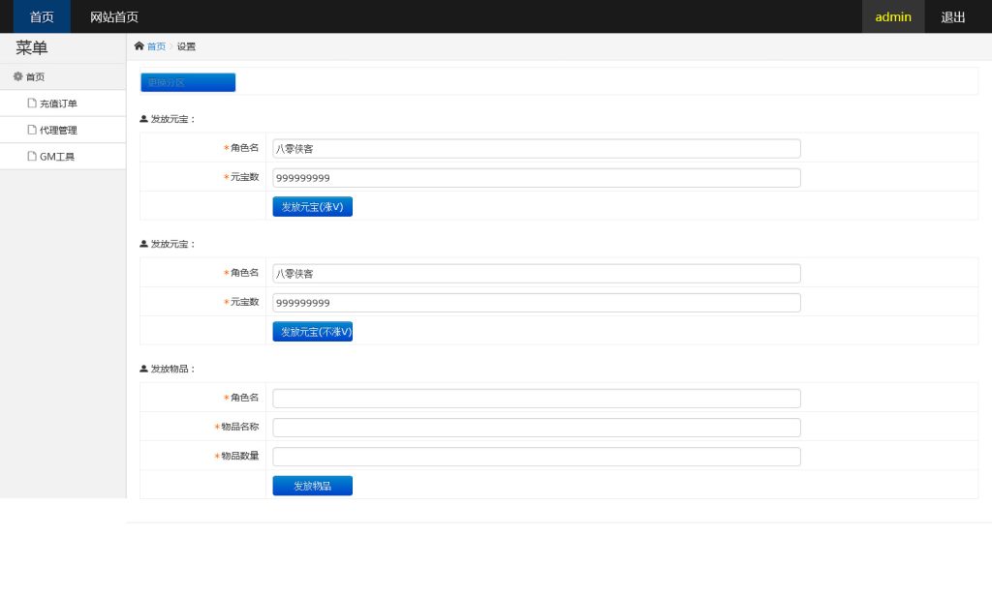The height and width of the screenshot is (594, 992).
Task: Select the 角色名 field under 发放物品
Action: (x=536, y=399)
